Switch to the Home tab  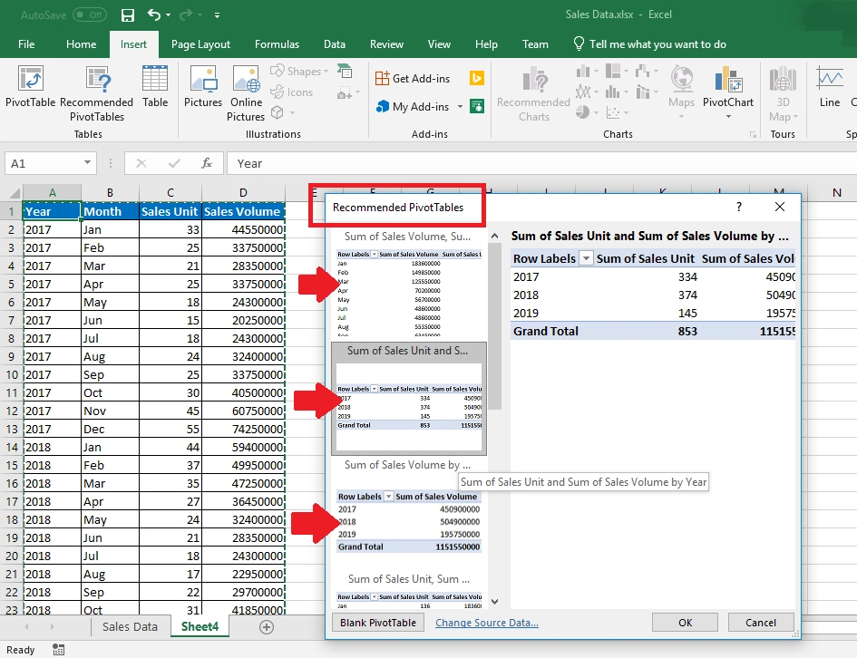[81, 44]
